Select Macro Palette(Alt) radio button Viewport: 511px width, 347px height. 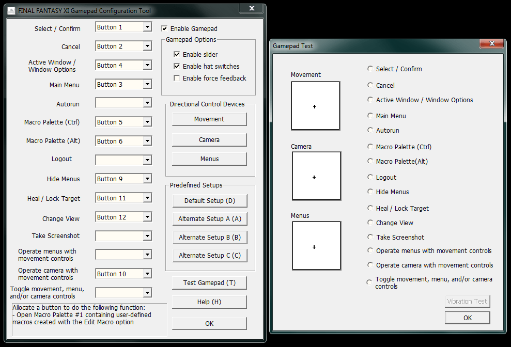click(x=370, y=161)
